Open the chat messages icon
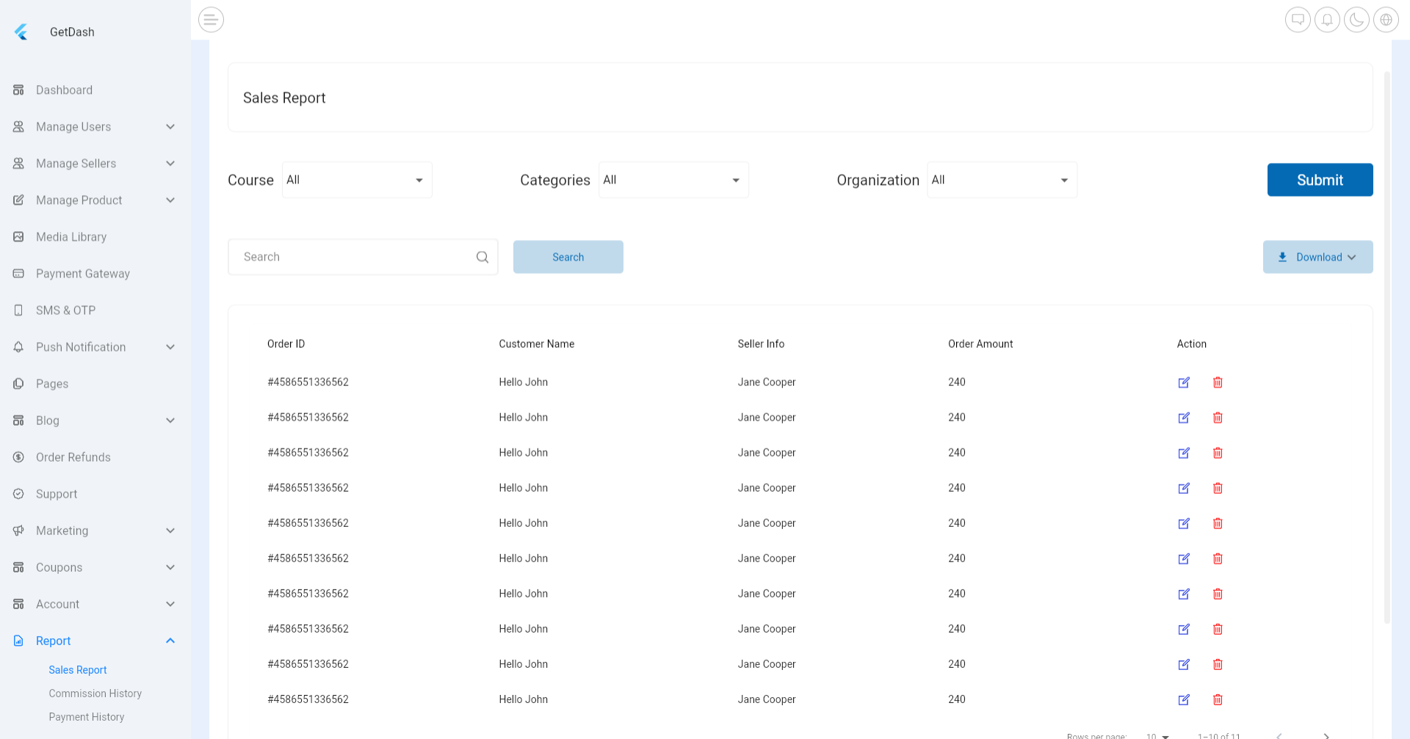1410x739 pixels. [x=1297, y=20]
